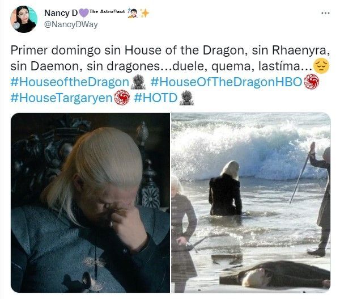Screen dimensions: 340x299
Task: Click The Astronaut text in display name
Action: [x=107, y=11]
